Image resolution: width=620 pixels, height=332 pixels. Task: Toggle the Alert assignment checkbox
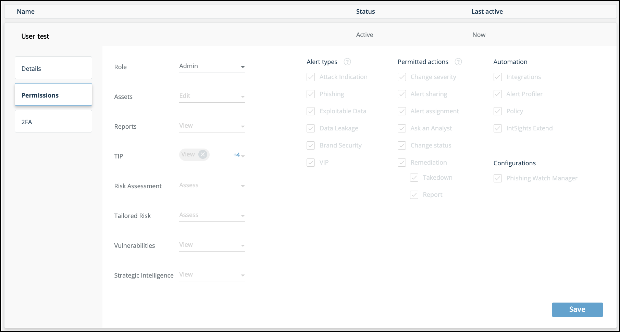coord(402,111)
